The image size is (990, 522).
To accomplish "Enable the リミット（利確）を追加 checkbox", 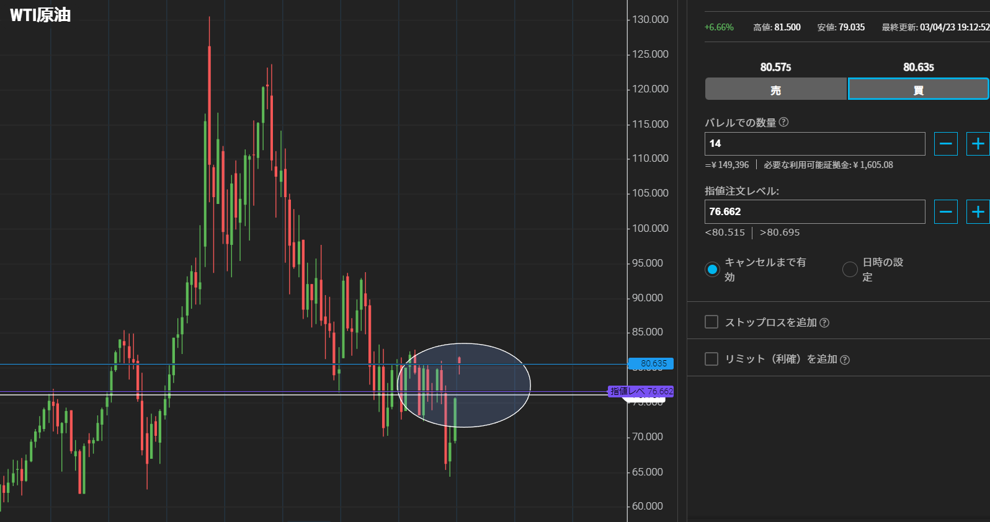I will click(x=711, y=359).
